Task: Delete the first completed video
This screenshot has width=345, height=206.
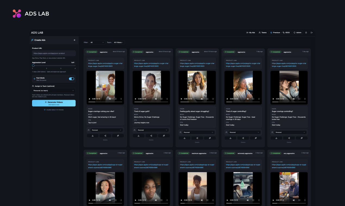Action: click(105, 140)
